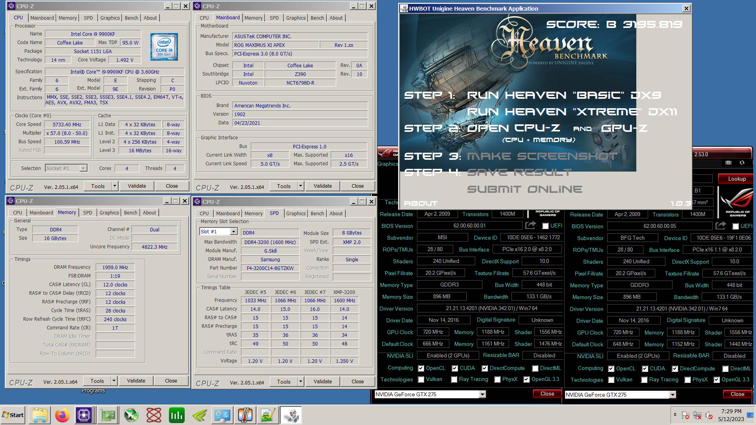This screenshot has height=425, width=756.
Task: Click the muted speaker tray icon
Action: click(709, 415)
